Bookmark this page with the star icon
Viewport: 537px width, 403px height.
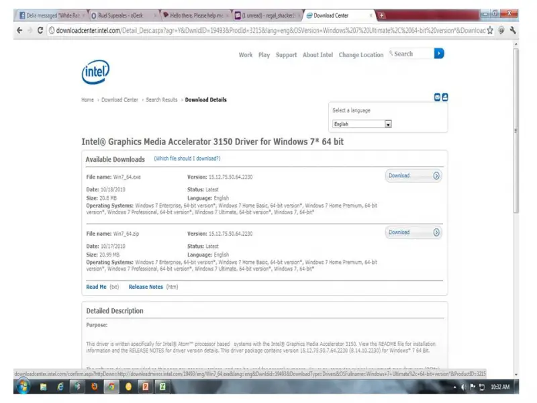tap(490, 30)
